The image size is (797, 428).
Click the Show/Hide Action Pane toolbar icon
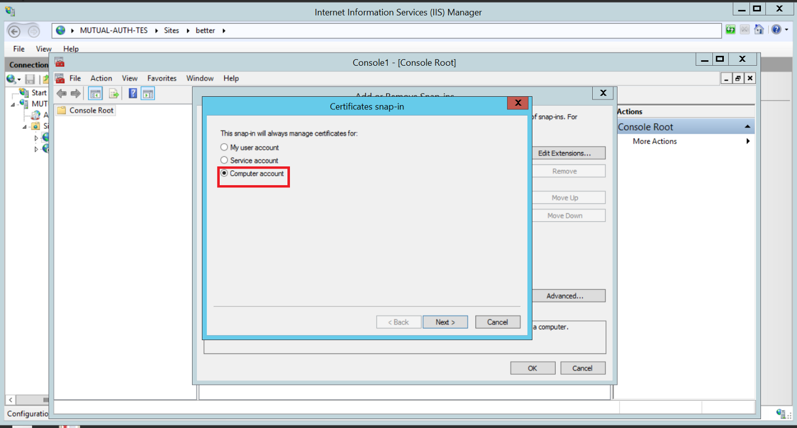(148, 93)
